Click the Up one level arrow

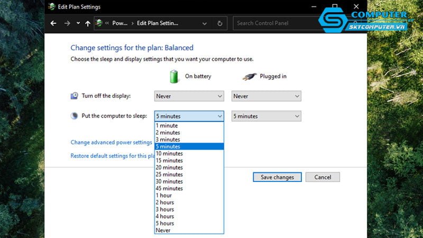[x=87, y=23]
